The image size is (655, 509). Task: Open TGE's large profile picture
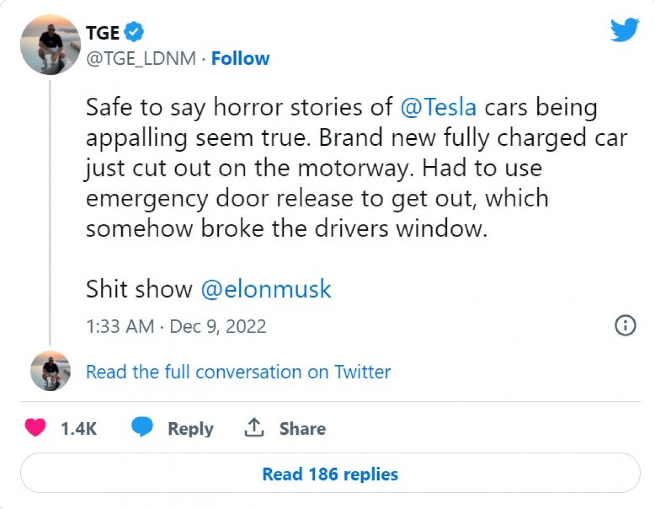coord(50,45)
